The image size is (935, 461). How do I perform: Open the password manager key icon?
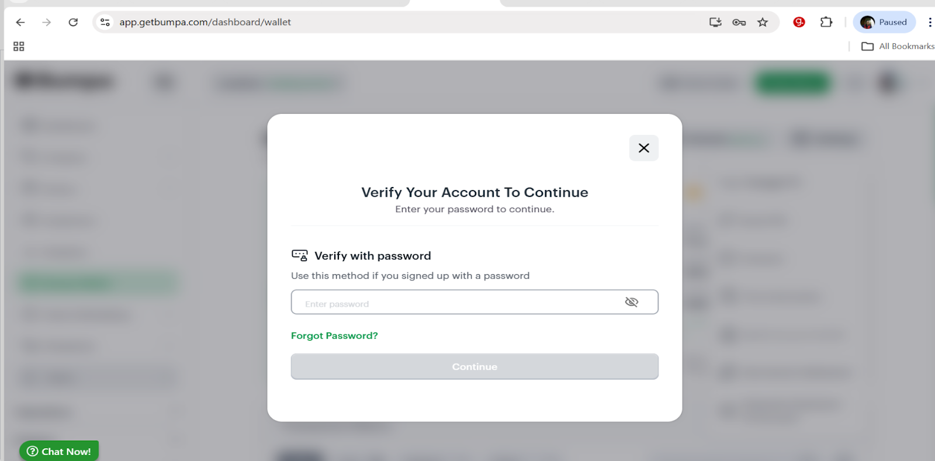click(x=739, y=22)
